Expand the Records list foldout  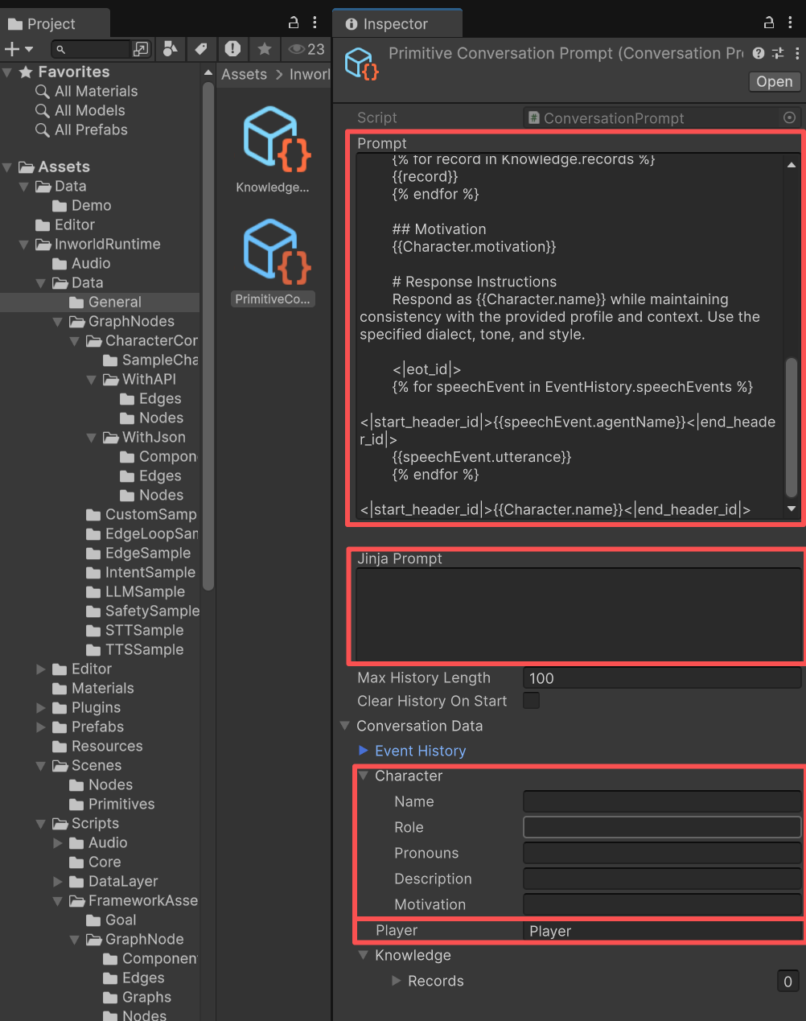click(396, 981)
